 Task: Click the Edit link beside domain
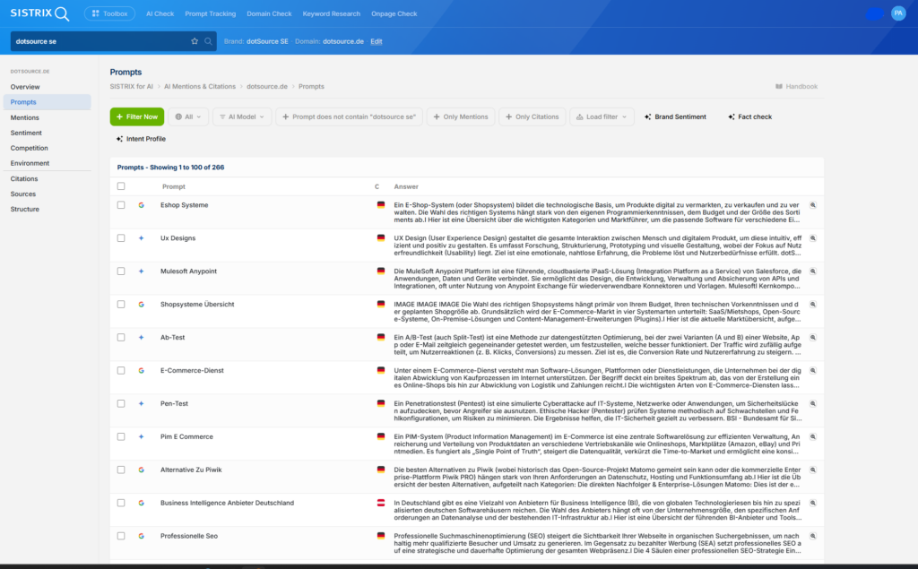point(377,41)
